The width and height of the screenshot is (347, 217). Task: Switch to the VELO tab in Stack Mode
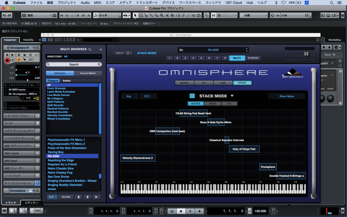point(212,103)
